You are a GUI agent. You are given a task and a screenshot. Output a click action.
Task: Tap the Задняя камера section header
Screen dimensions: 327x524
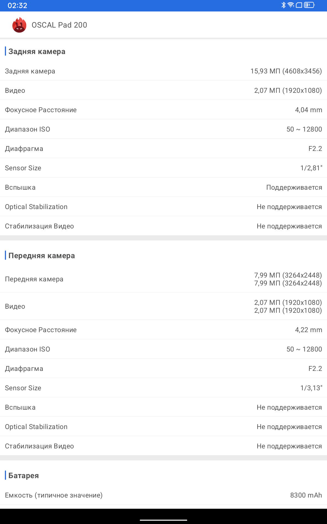37,51
